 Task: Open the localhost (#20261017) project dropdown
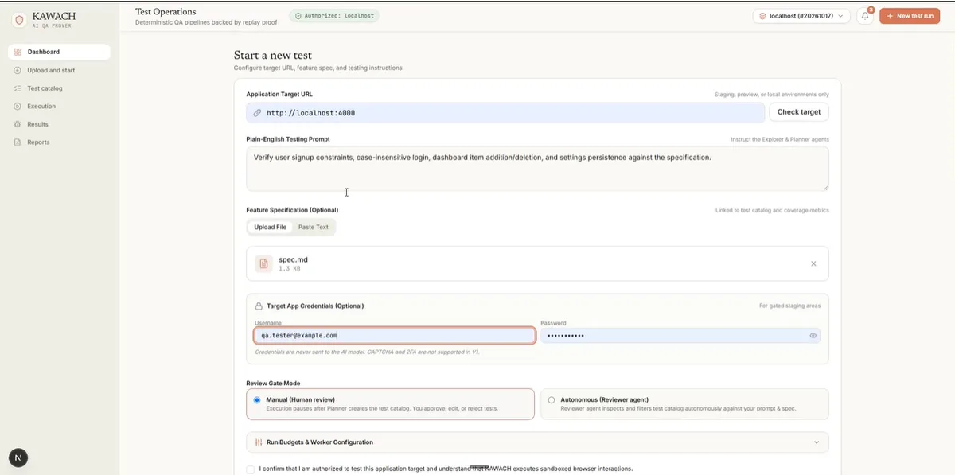(x=801, y=16)
